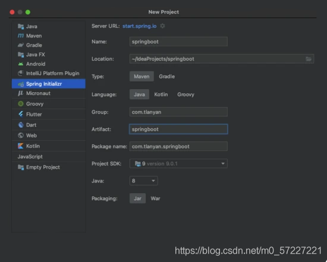The image size is (327, 262).
Task: Choose Kotlin language option
Action: click(161, 94)
